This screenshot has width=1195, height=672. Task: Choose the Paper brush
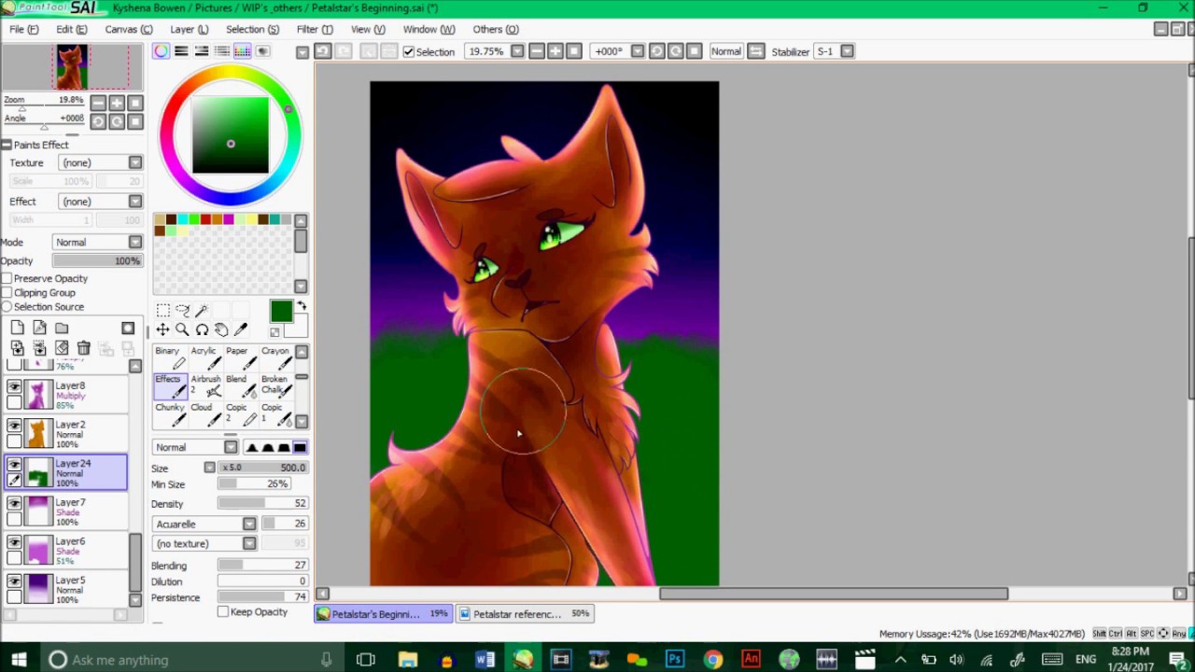(240, 357)
